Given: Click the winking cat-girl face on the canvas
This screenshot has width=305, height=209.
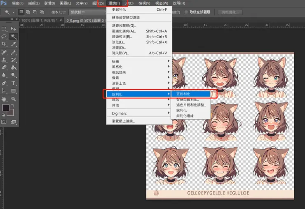Looking at the screenshot, I should tap(272, 77).
